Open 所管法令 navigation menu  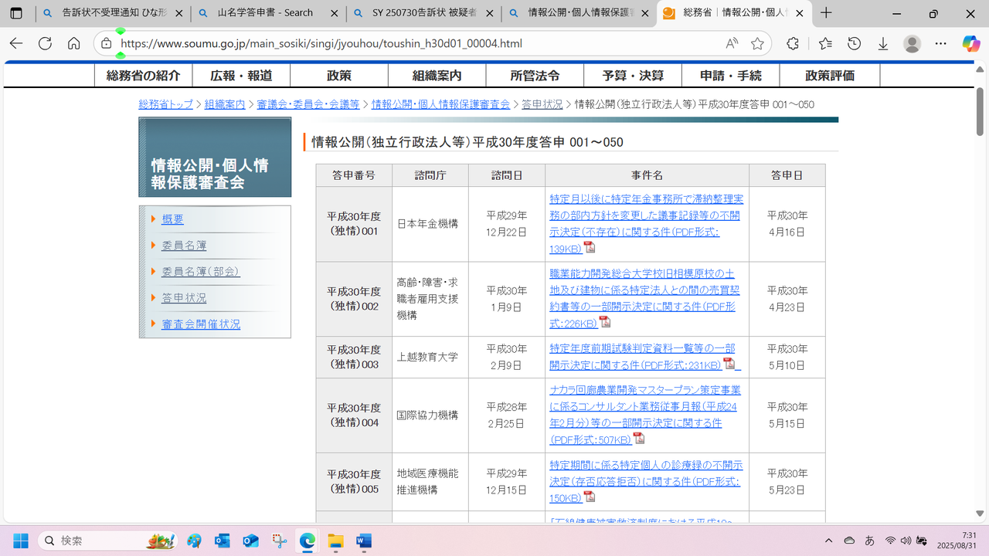(535, 75)
